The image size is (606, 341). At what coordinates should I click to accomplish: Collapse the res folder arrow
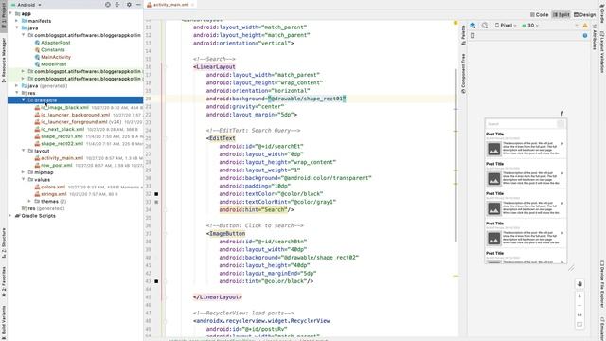coord(17,93)
